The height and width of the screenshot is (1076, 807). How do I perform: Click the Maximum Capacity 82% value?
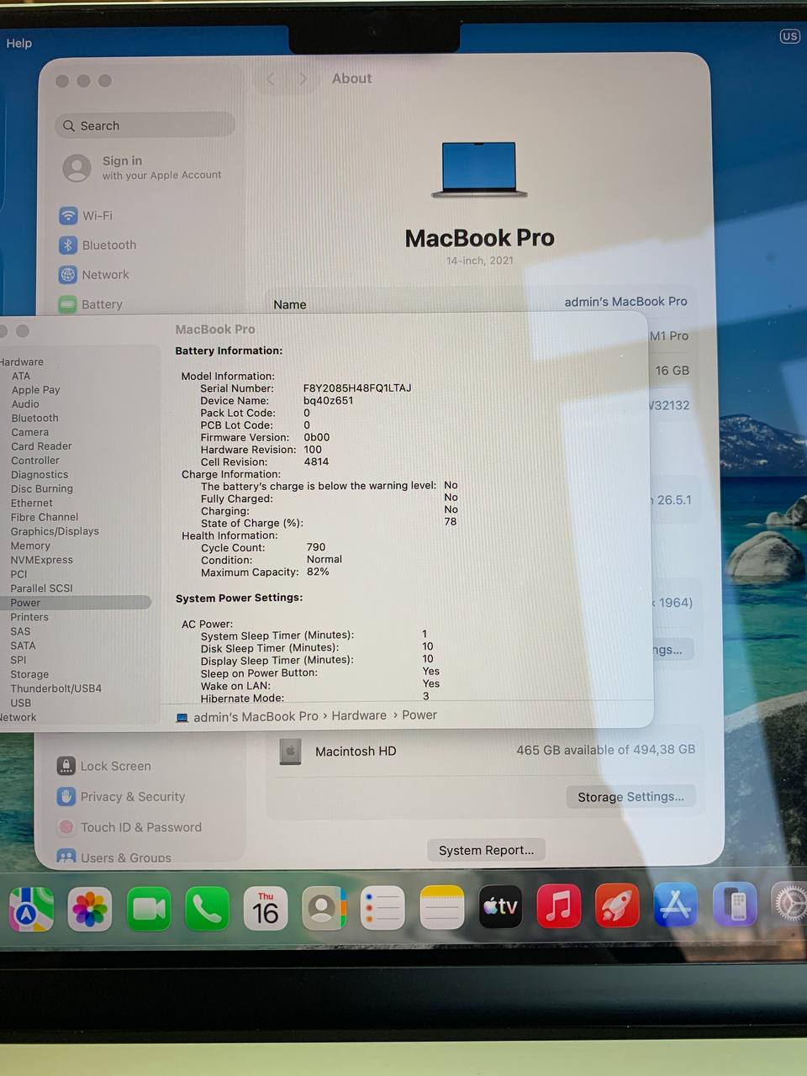[x=318, y=572]
